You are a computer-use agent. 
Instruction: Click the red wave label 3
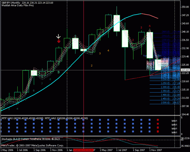tap(141, 28)
